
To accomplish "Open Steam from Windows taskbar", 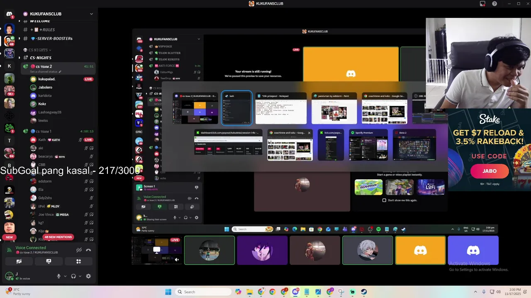I will pyautogui.click(x=364, y=292).
